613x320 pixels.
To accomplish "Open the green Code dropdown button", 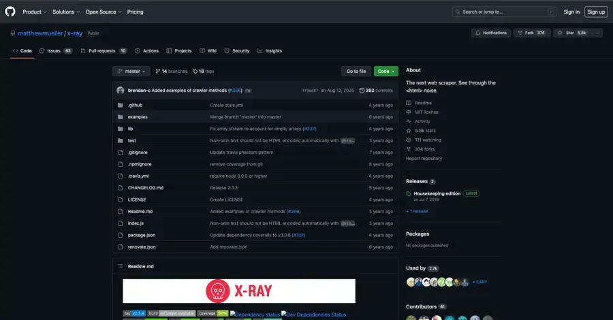I will [386, 71].
